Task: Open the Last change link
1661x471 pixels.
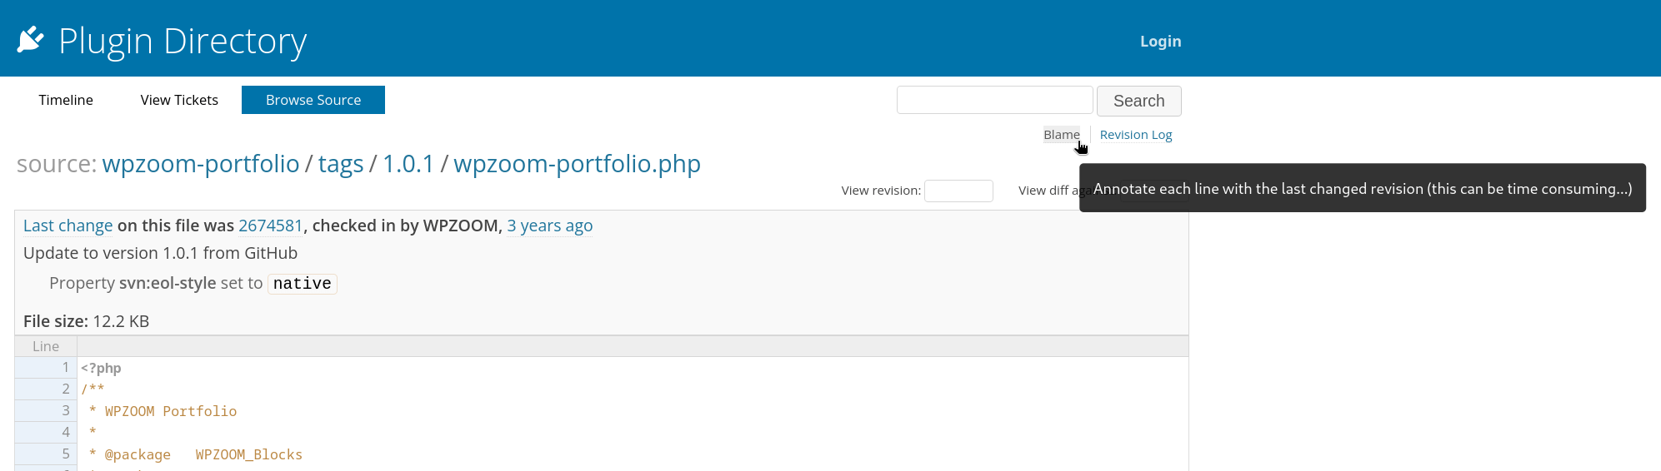Action: click(x=68, y=226)
